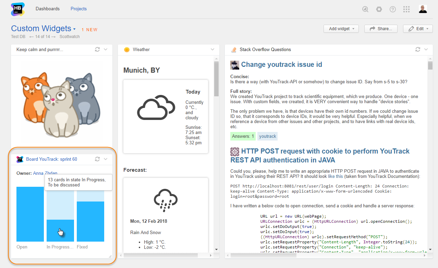Image resolution: width=438 pixels, height=268 pixels.
Task: Click the Open state bar in chart
Action: (30, 214)
